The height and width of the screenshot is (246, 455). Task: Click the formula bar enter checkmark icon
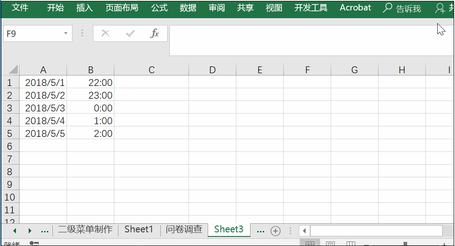pos(130,34)
